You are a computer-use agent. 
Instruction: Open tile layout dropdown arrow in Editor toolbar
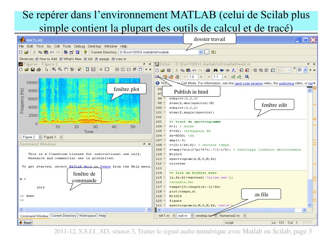pyautogui.click(x=305, y=70)
